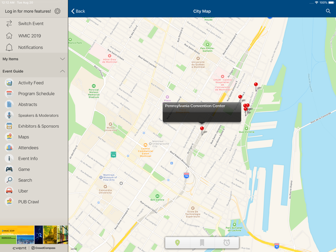The height and width of the screenshot is (252, 336).
Task: Open the Notifications bell icon
Action: click(x=9, y=47)
